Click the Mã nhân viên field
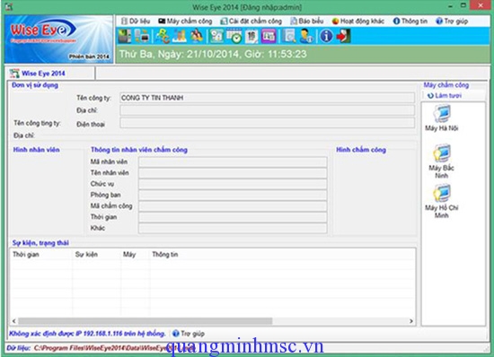The width and height of the screenshot is (494, 357). (233, 162)
